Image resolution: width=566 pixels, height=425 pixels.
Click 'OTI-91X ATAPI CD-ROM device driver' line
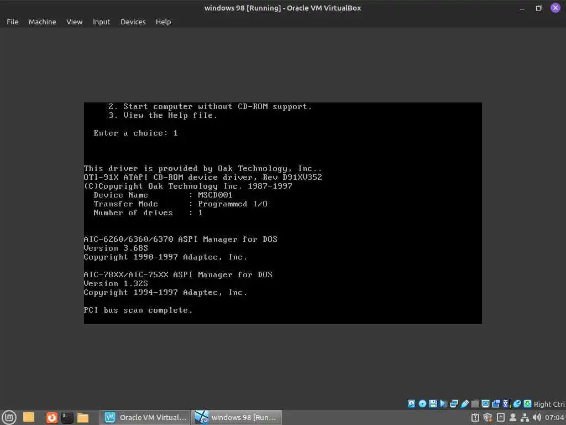click(203, 178)
